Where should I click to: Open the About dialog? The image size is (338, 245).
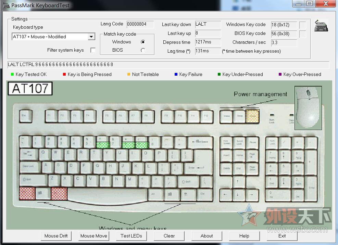207,236
